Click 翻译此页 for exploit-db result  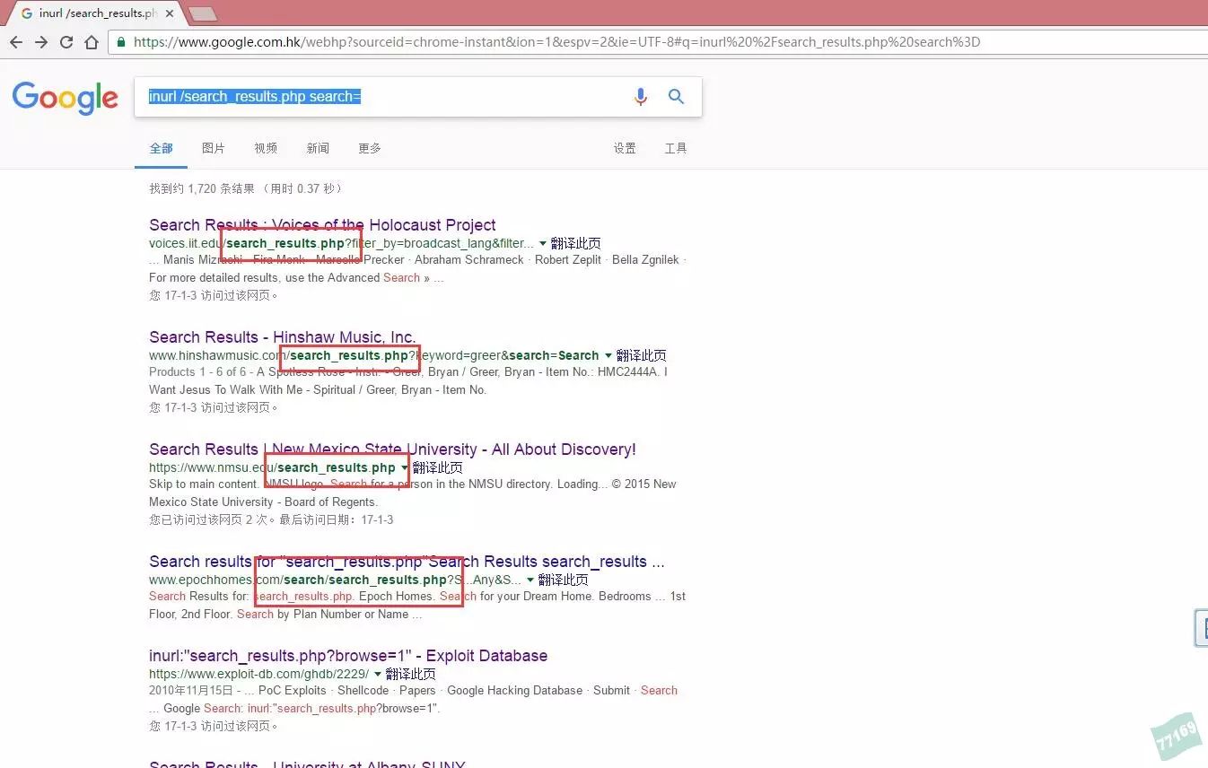coord(410,674)
